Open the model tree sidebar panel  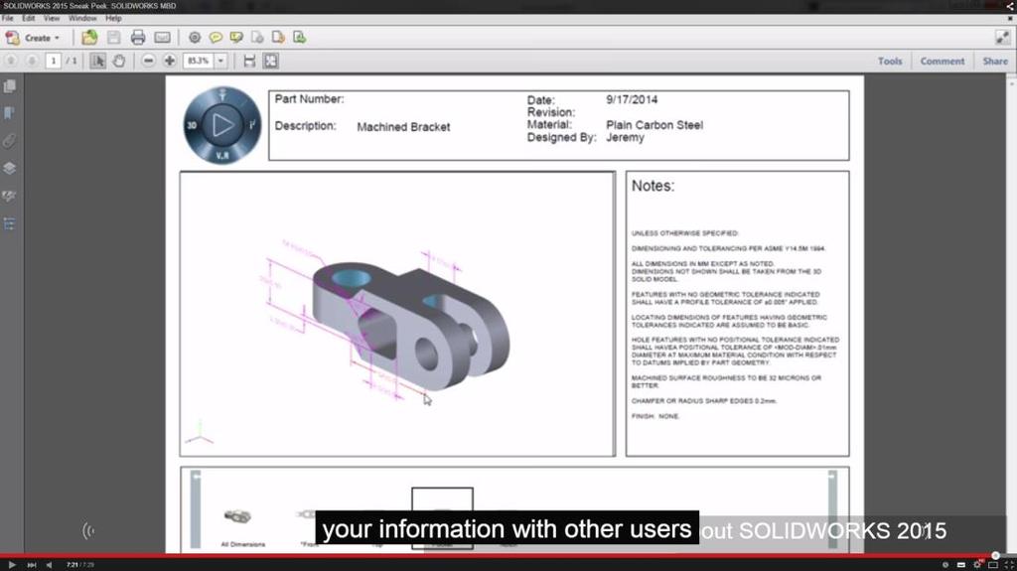click(x=10, y=223)
